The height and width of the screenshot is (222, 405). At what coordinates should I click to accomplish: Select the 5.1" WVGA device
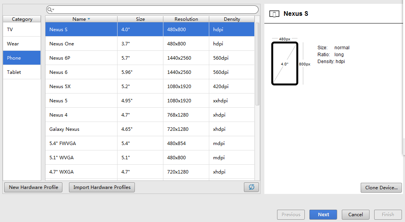click(150, 157)
